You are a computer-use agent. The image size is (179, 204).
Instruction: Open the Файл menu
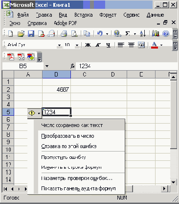point(23,15)
